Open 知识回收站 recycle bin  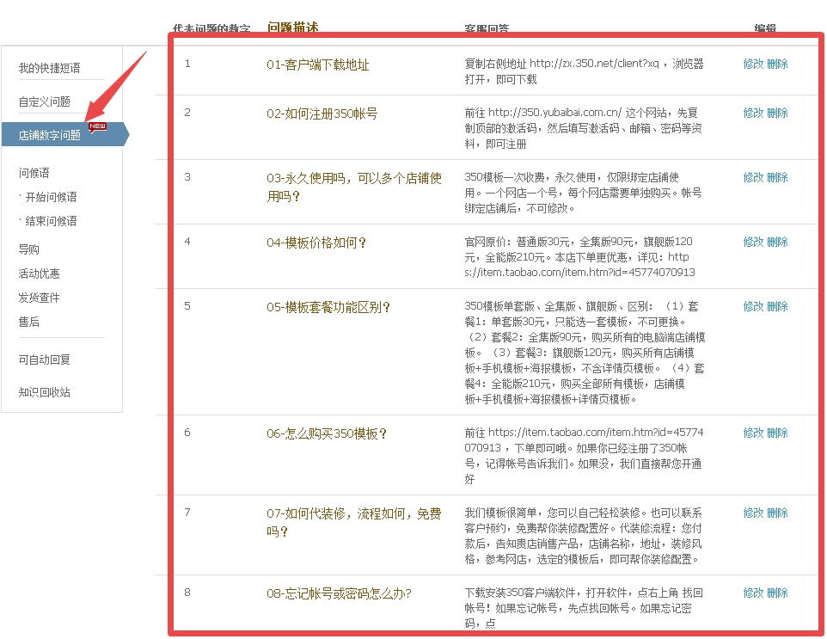tap(45, 392)
